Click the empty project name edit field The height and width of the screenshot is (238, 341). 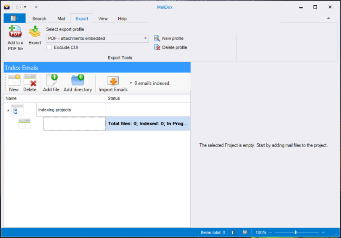click(x=74, y=123)
